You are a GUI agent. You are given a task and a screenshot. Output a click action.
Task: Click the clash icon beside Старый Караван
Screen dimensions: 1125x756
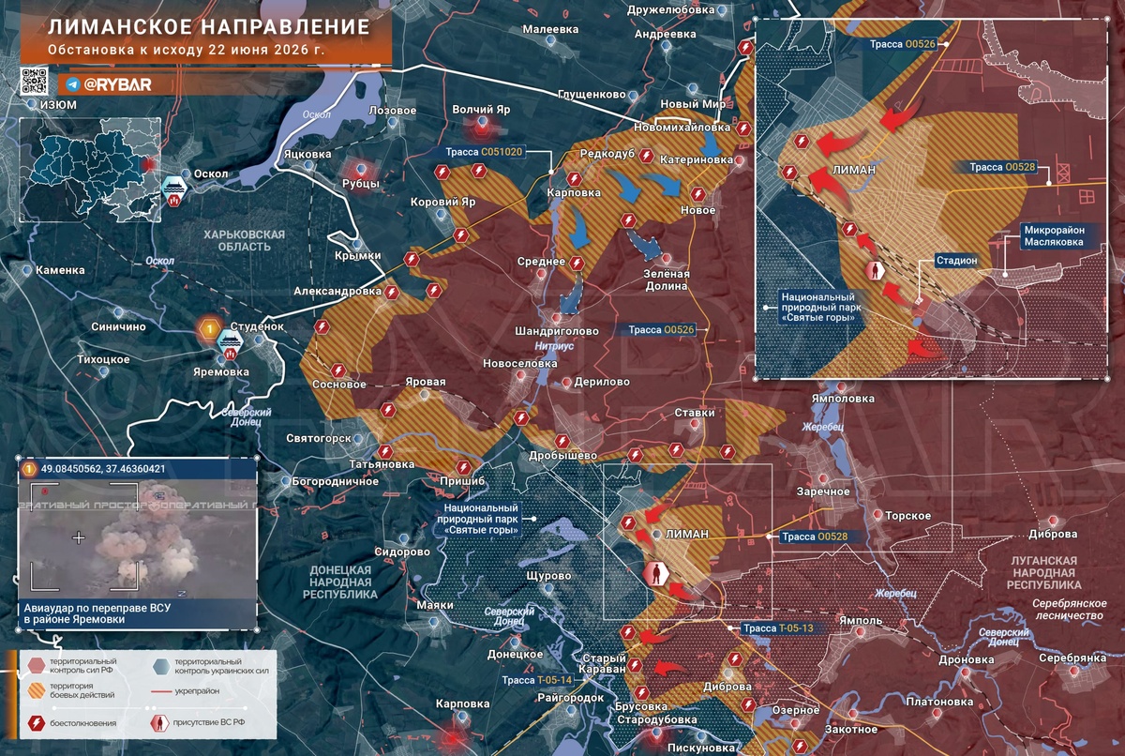click(x=635, y=665)
